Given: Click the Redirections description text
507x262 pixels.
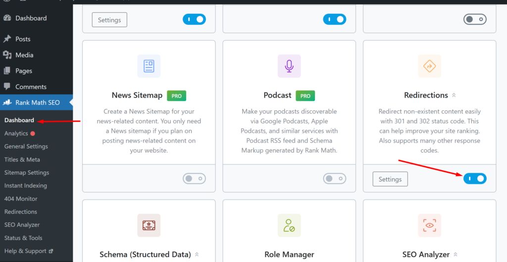Looking at the screenshot, I should coord(429,131).
